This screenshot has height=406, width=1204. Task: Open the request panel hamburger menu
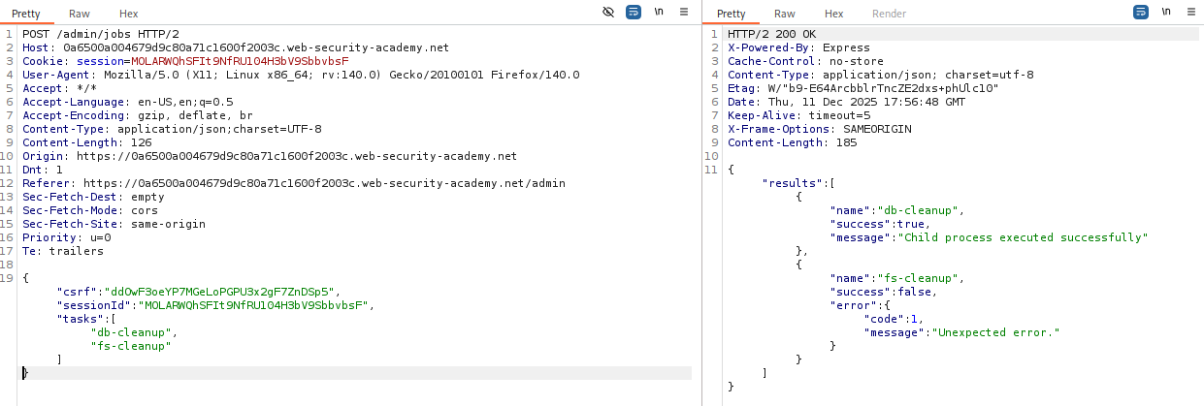pyautogui.click(x=684, y=13)
